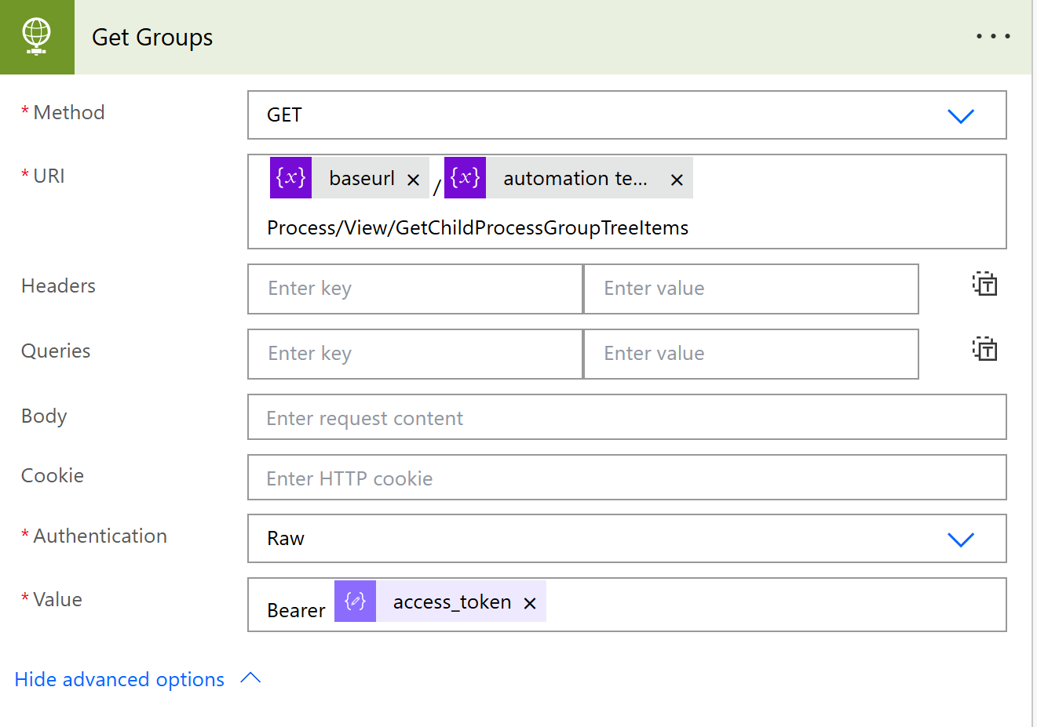The image size is (1037, 727).
Task: Select the automation token in the URI
Action: (577, 178)
